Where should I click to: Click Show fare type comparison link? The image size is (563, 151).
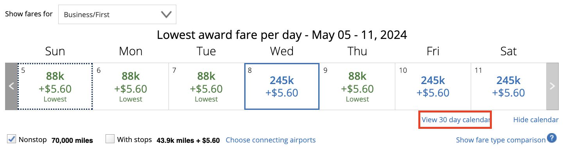click(x=500, y=140)
